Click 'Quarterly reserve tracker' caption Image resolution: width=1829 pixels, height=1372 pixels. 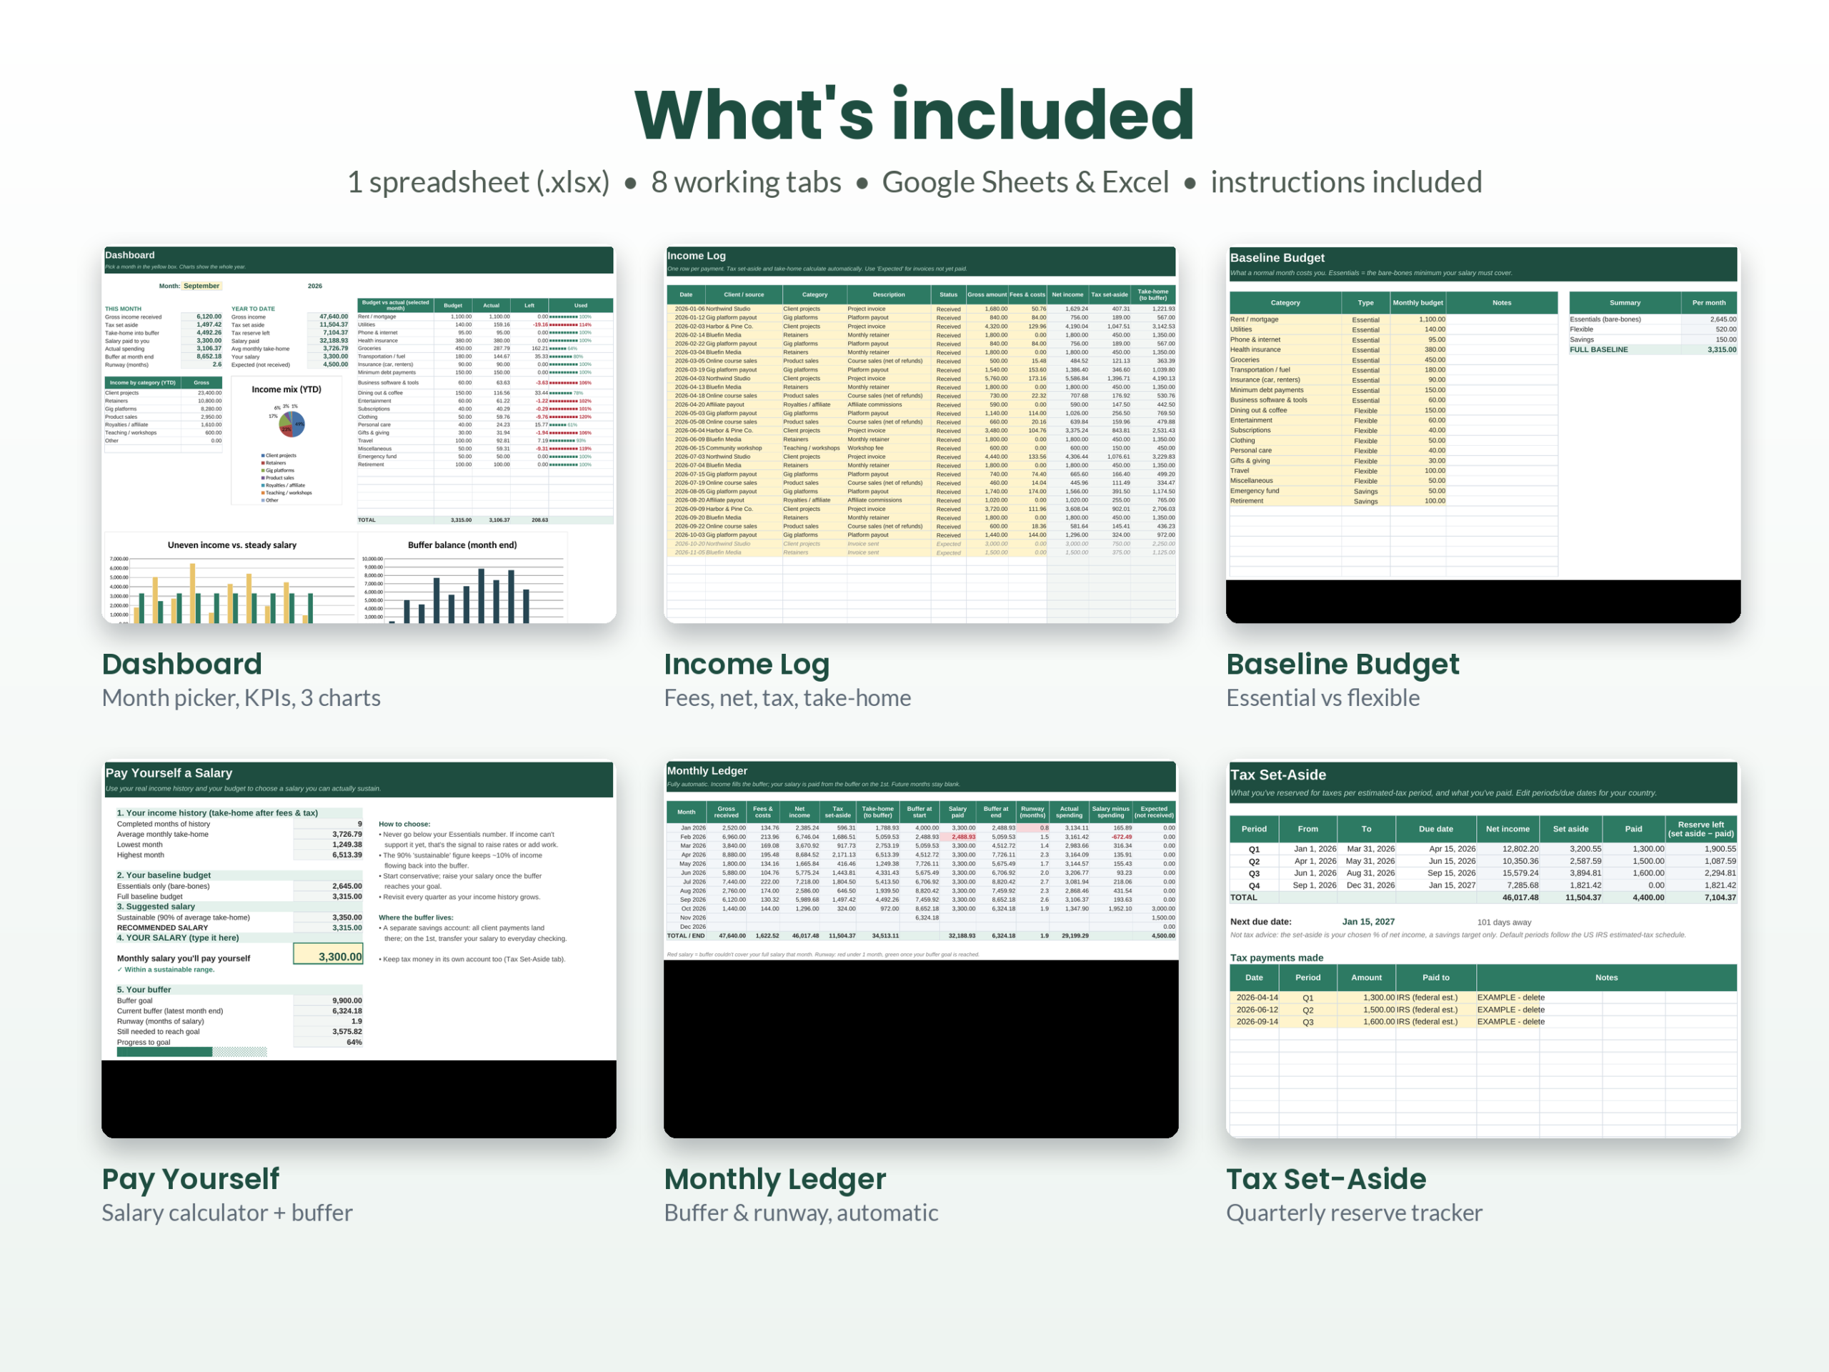coord(1355,1213)
